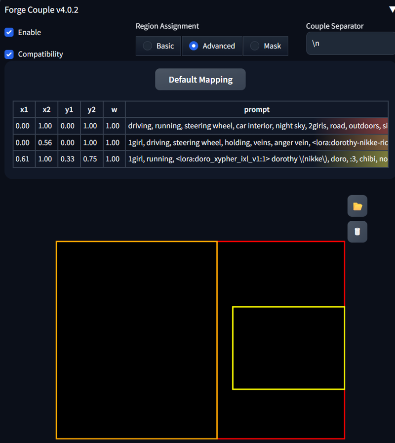
Task: Select the Mask region assignment option
Action: coord(266,46)
